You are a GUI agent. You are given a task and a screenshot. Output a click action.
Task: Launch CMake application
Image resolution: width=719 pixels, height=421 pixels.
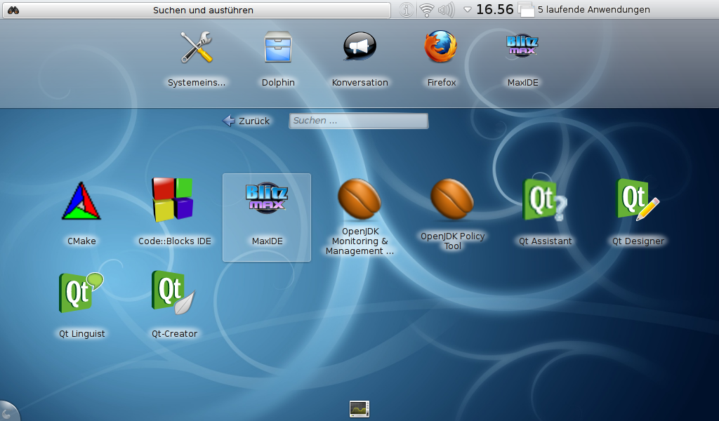[x=81, y=213]
